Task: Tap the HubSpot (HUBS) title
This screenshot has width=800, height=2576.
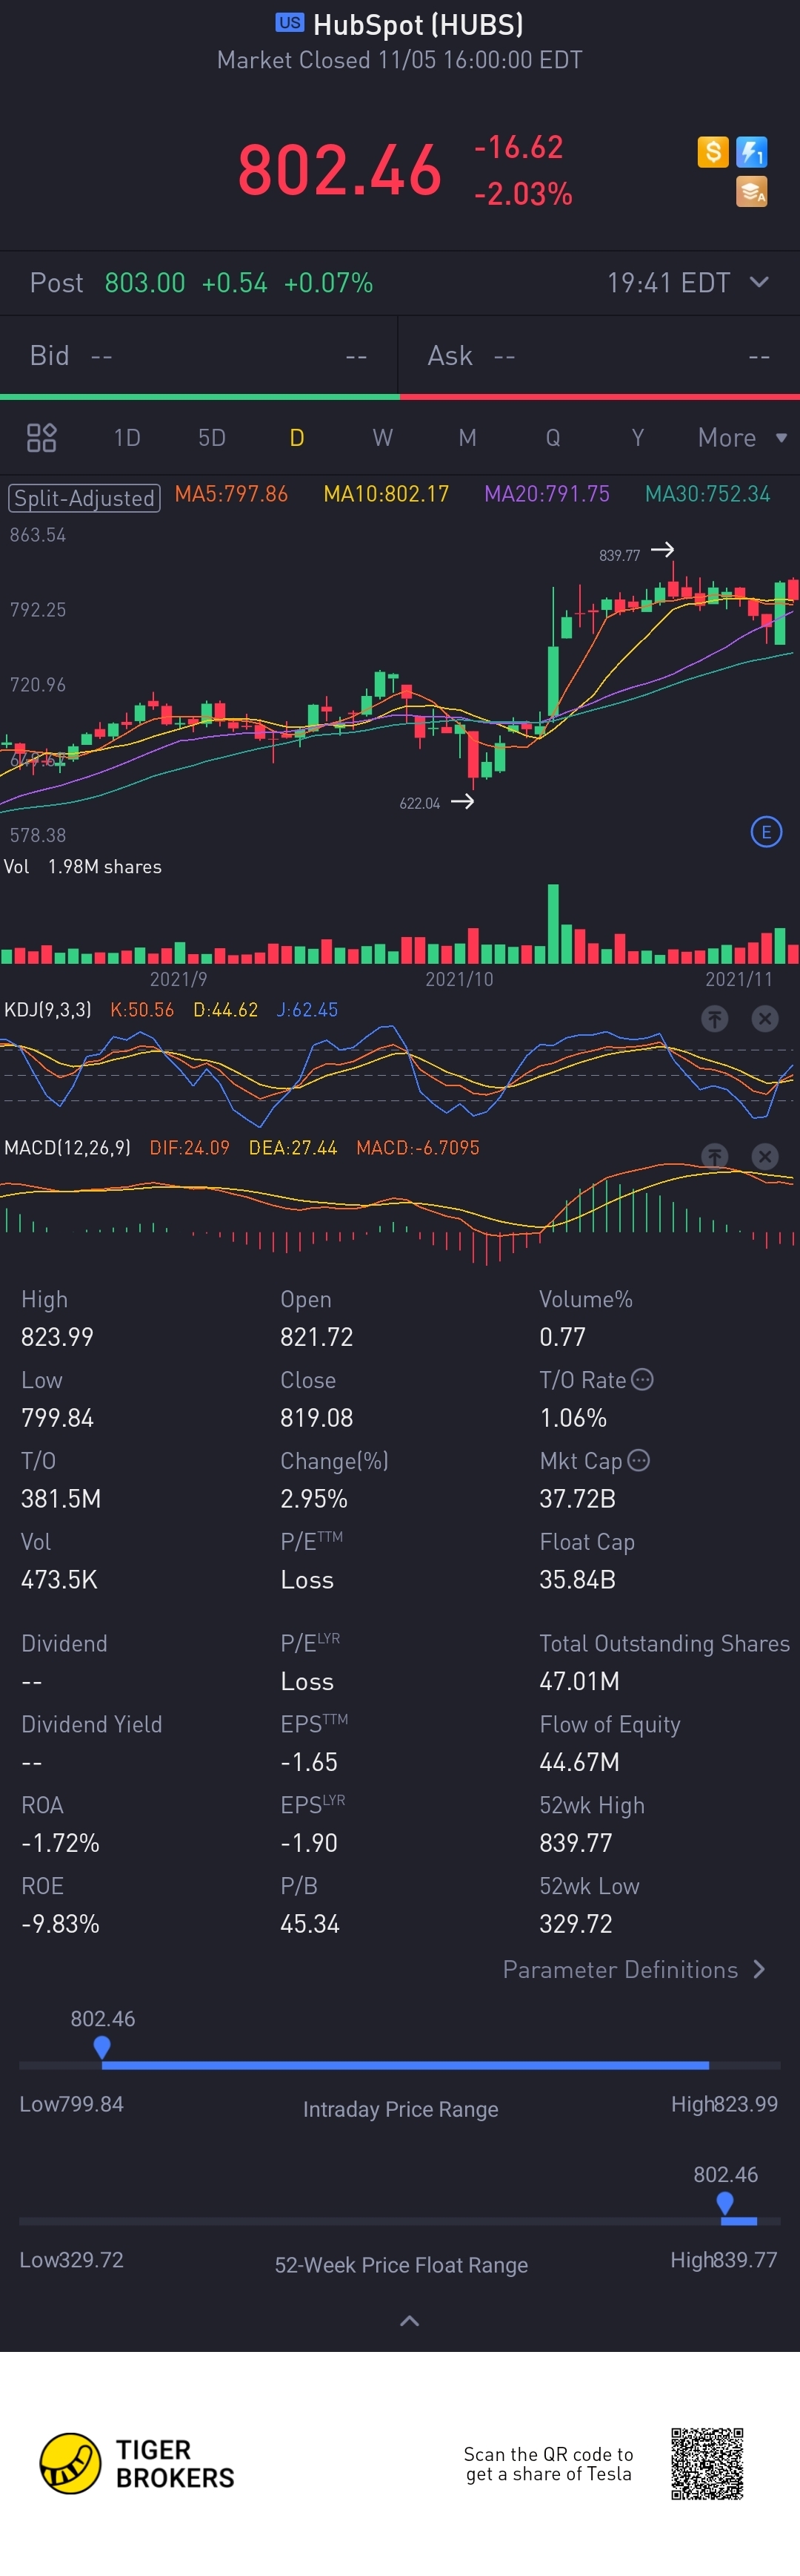Action: tap(419, 24)
